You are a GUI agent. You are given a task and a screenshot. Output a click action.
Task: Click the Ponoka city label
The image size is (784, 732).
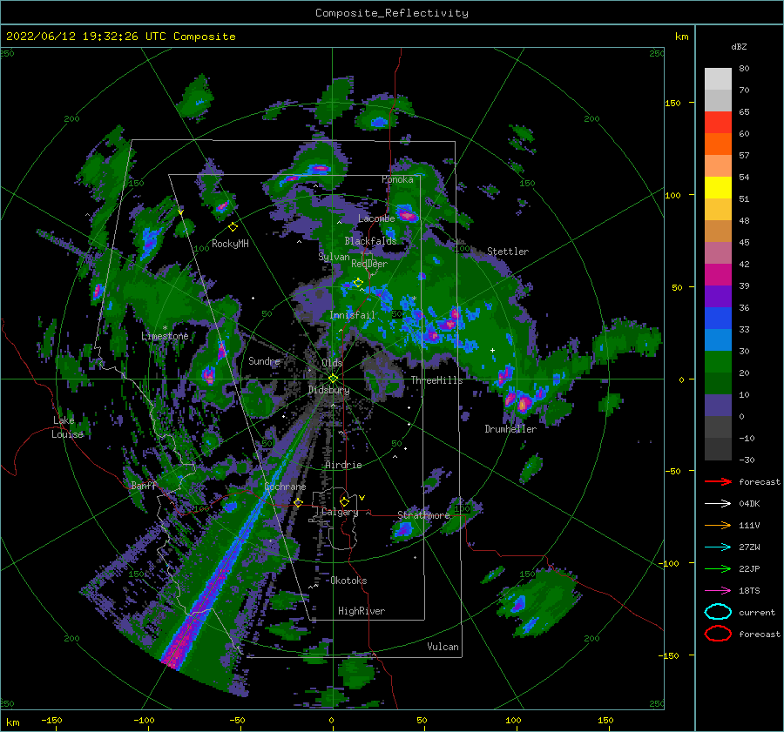tap(397, 179)
